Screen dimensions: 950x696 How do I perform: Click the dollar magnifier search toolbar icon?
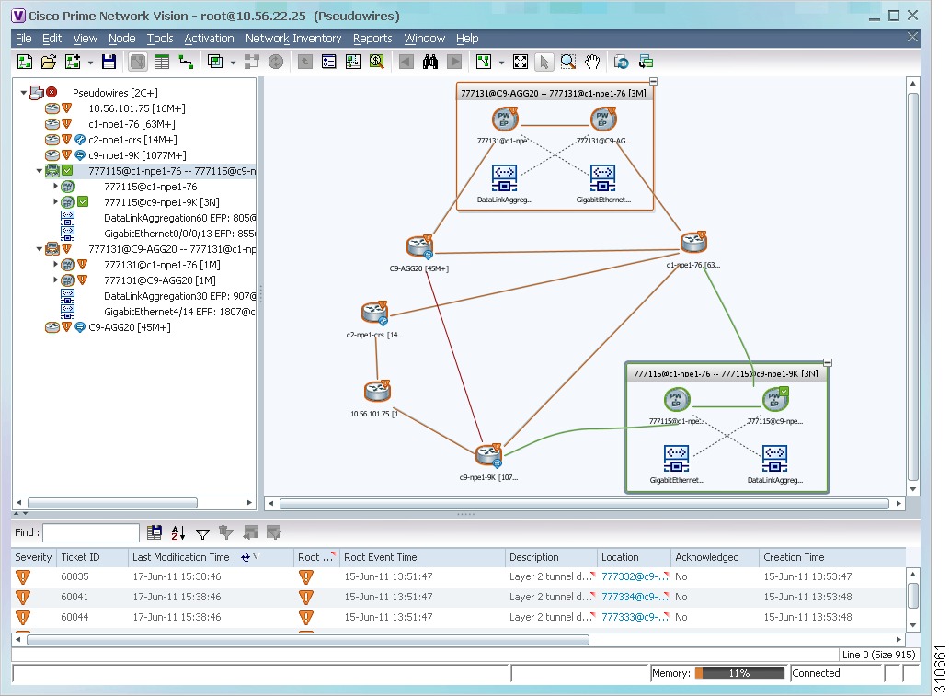[x=377, y=62]
